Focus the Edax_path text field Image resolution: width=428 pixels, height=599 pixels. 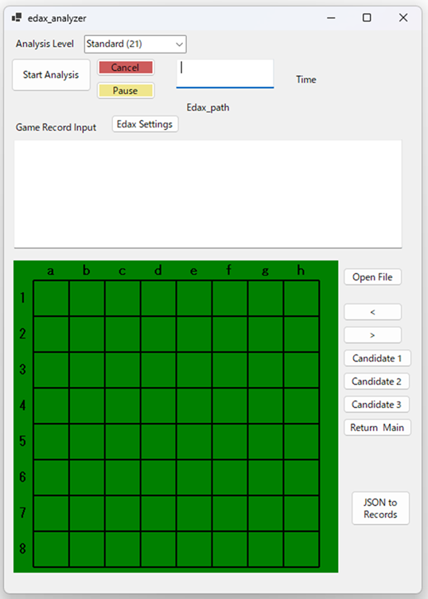(225, 73)
